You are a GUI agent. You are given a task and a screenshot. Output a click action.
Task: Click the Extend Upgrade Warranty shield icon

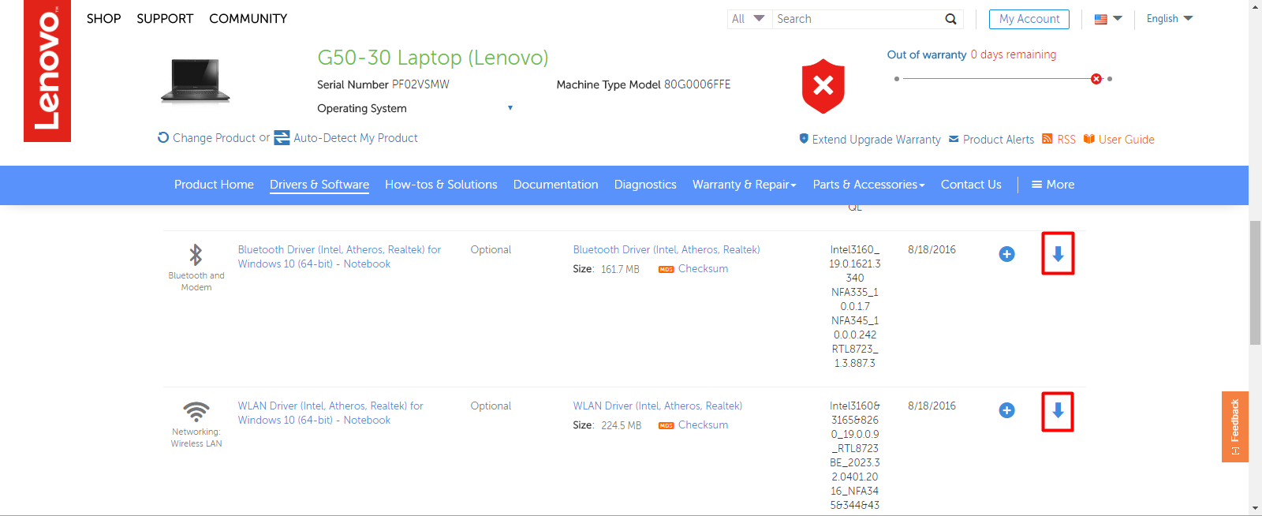click(x=804, y=138)
